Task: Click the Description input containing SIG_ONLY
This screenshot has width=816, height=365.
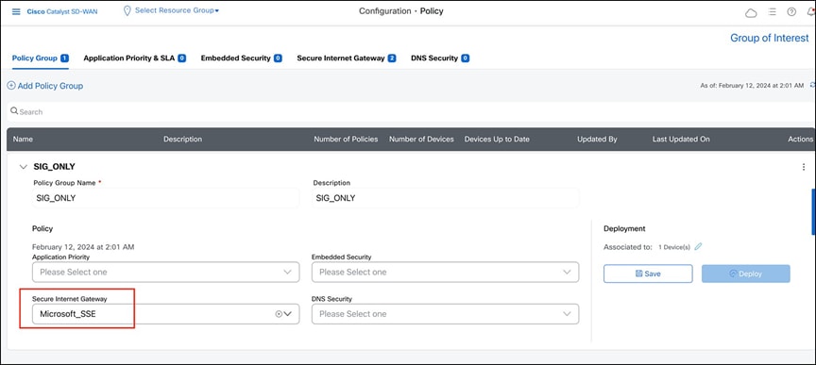Action: point(445,198)
